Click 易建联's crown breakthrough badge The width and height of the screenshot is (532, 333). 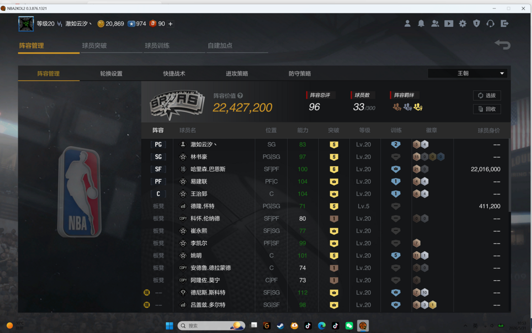(x=334, y=182)
